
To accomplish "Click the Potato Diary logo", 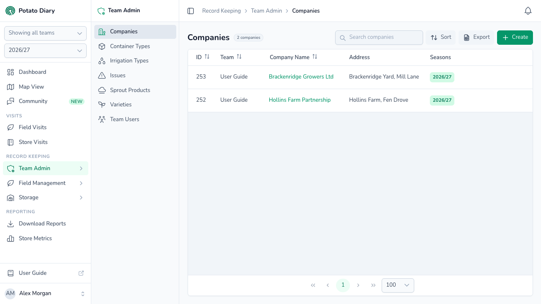I will (x=10, y=11).
